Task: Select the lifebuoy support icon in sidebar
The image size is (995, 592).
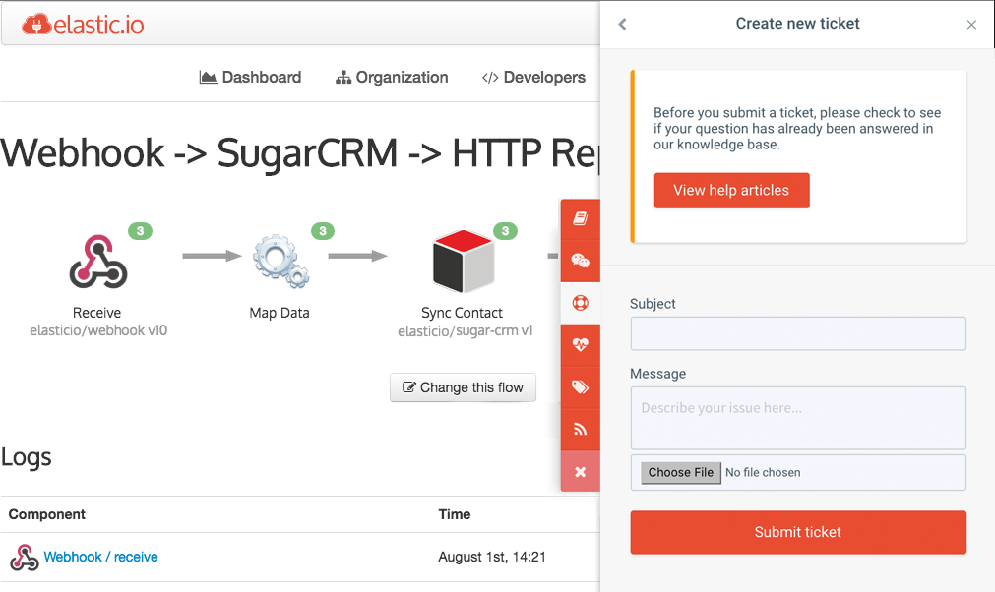Action: pos(580,303)
